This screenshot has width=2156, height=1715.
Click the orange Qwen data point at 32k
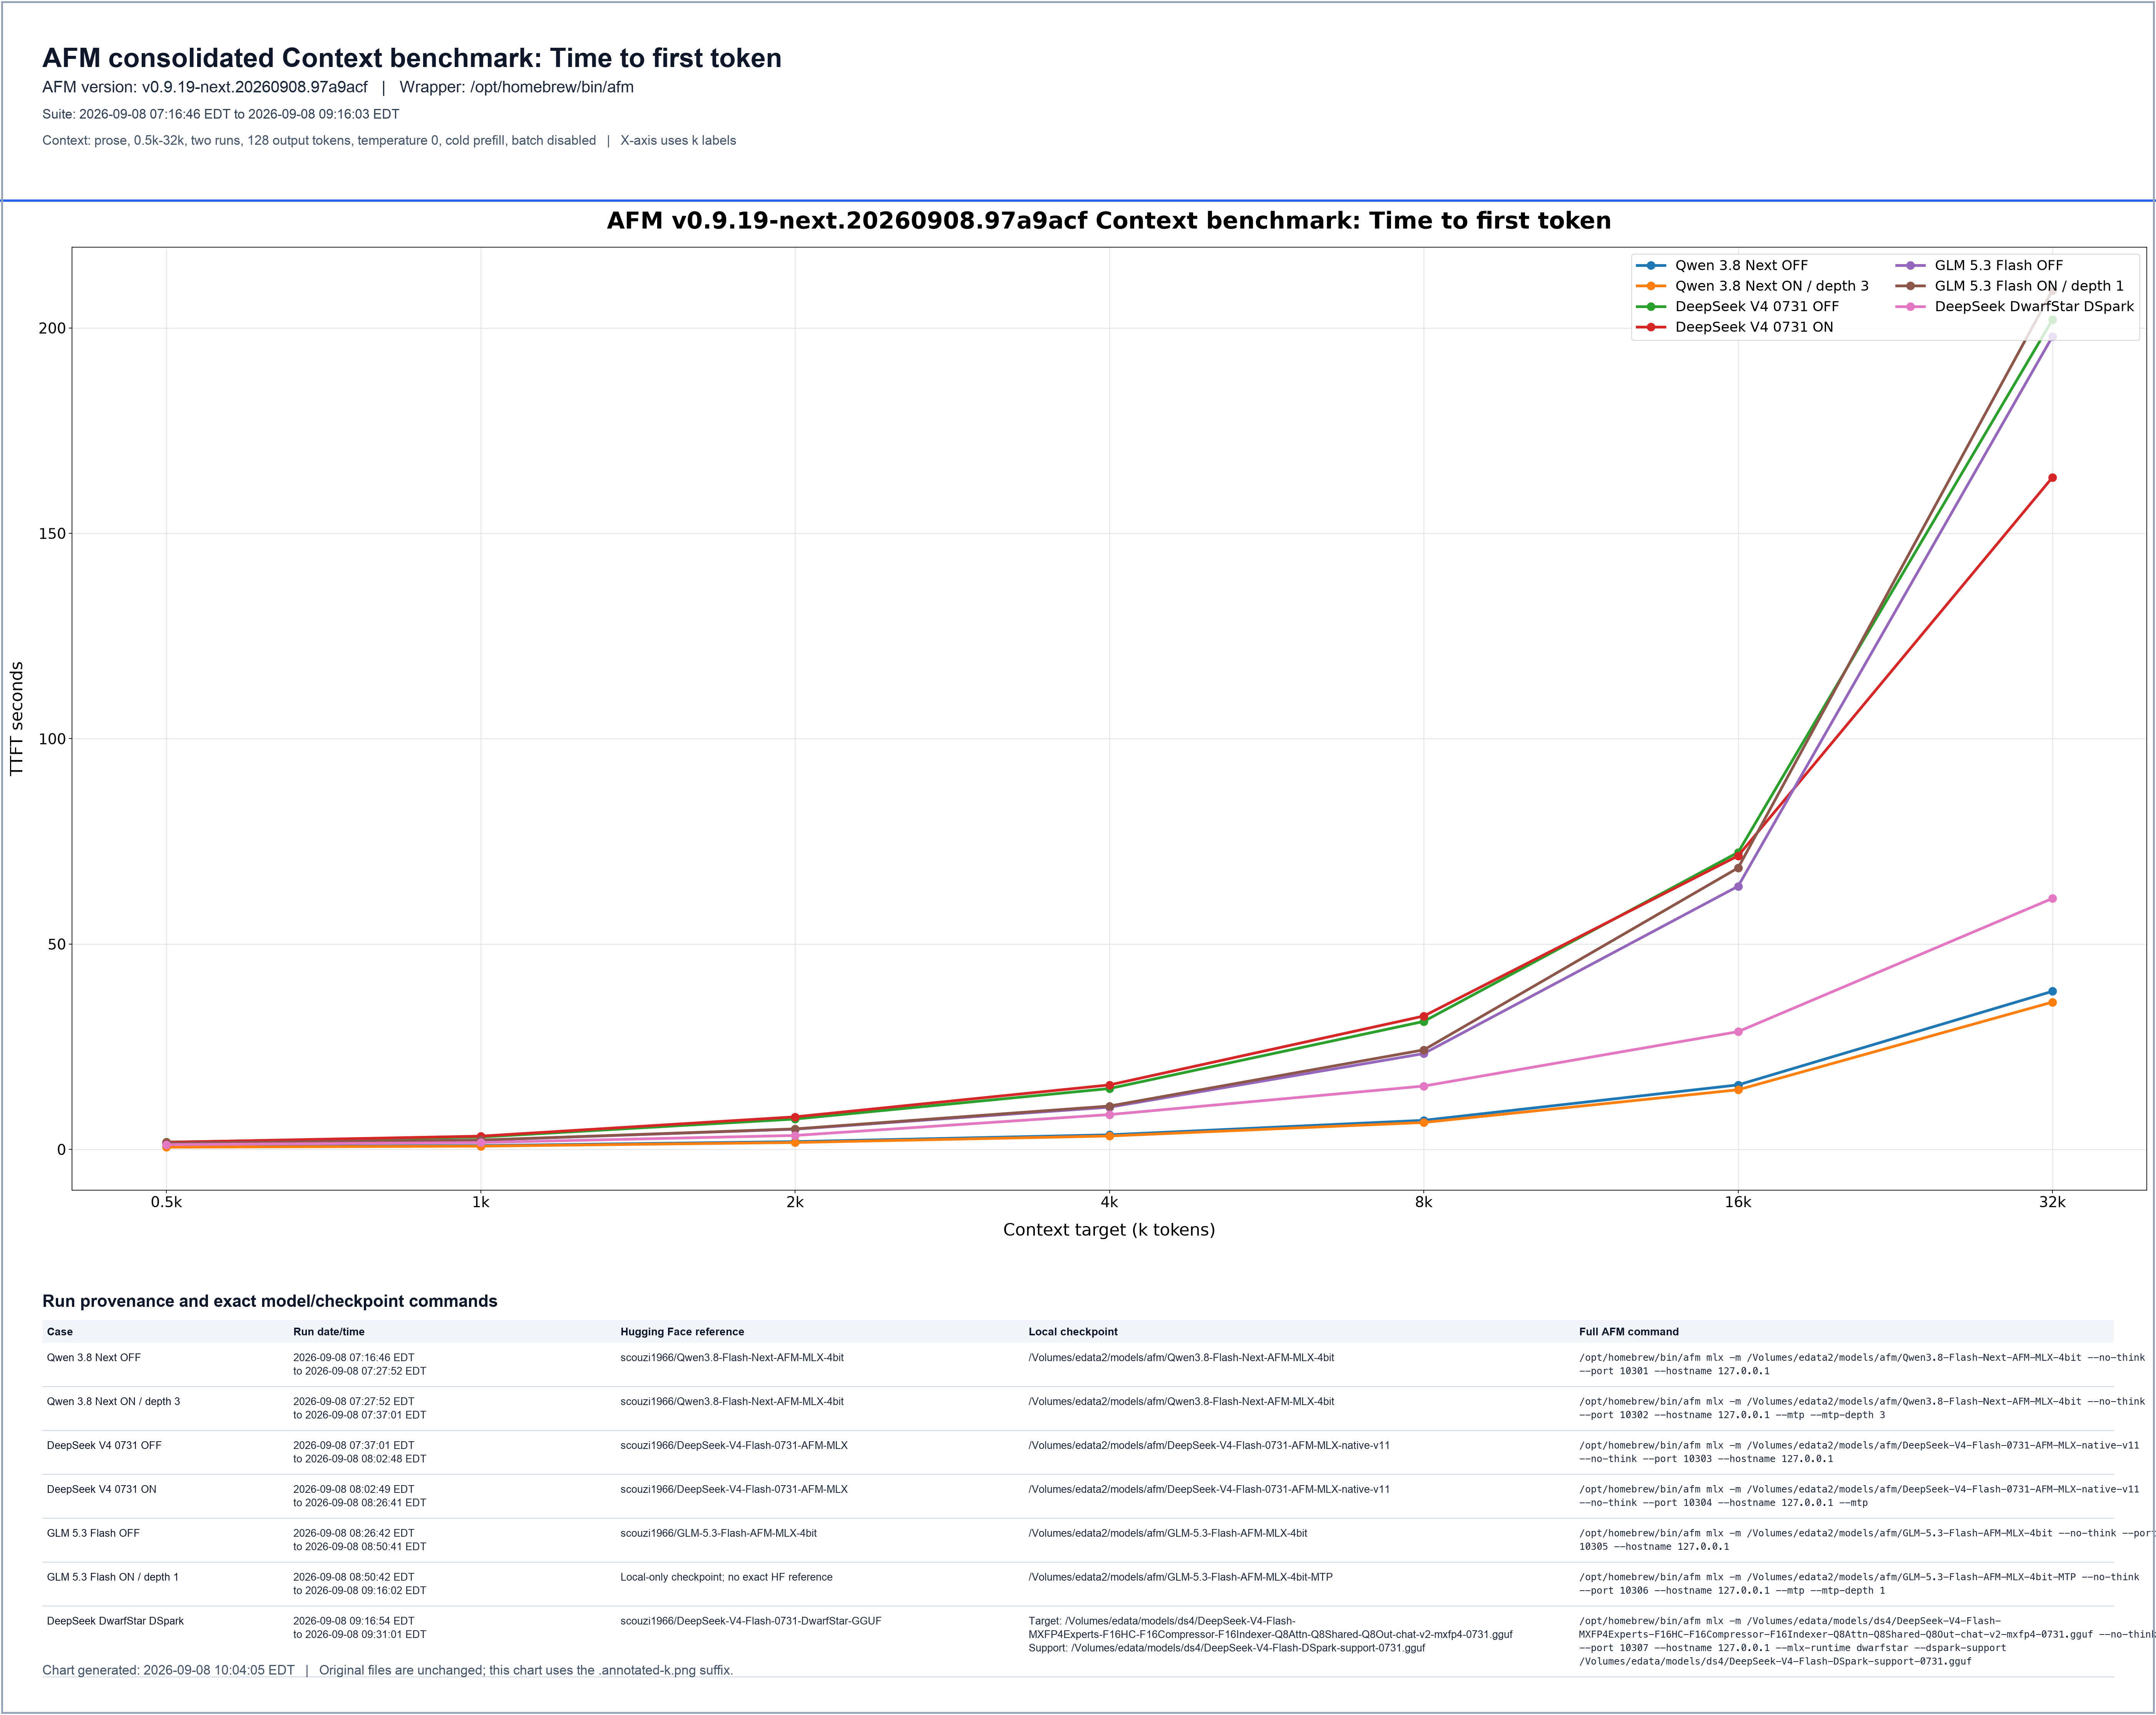[2052, 1002]
